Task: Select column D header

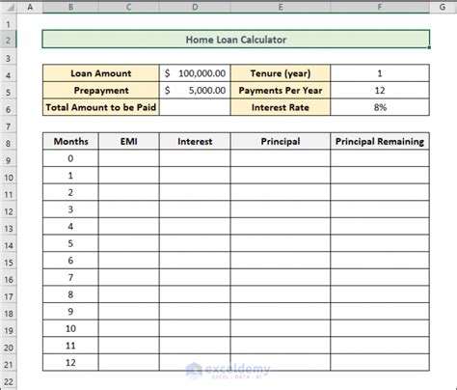Action: coord(195,7)
